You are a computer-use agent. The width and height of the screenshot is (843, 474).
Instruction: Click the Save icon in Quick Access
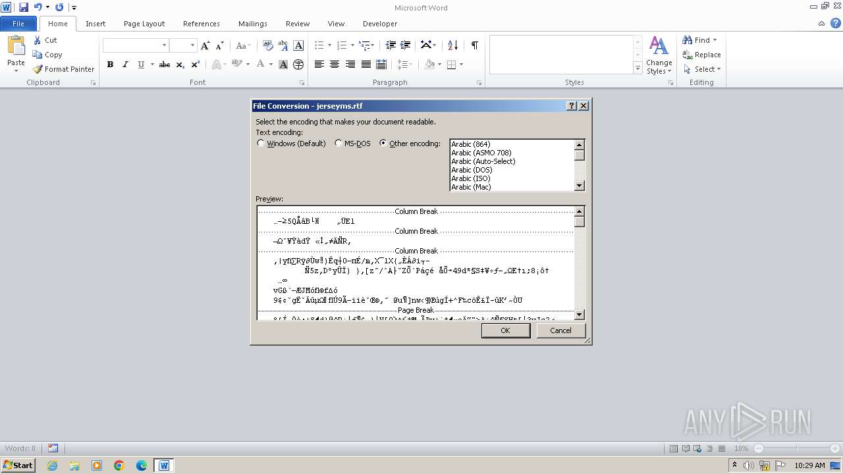tap(24, 7)
